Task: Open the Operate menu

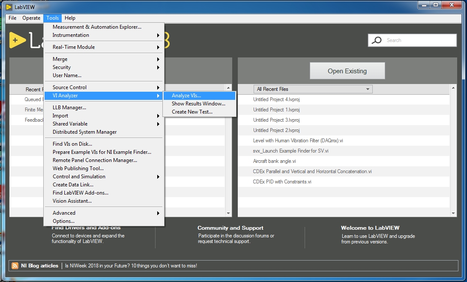Action: pos(31,18)
